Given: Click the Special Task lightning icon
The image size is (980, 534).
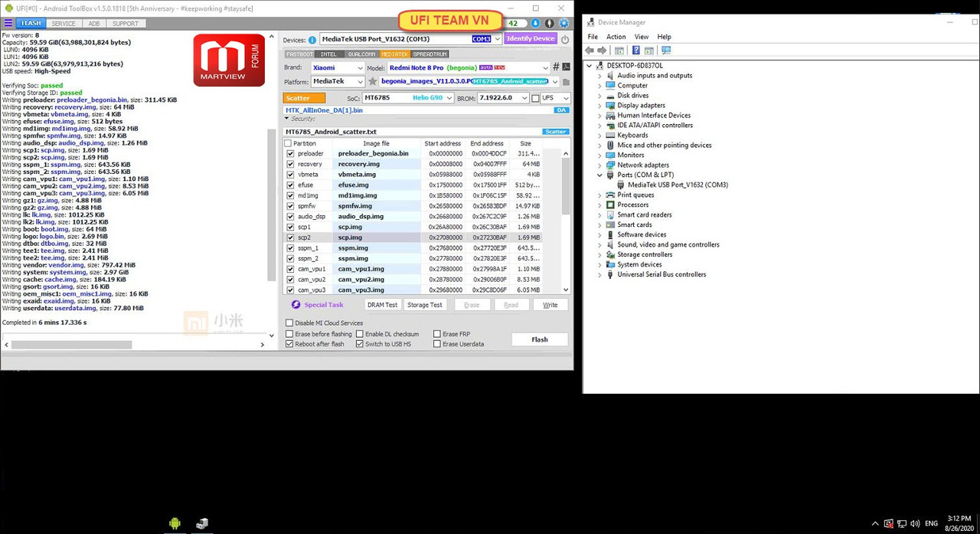Looking at the screenshot, I should [296, 305].
